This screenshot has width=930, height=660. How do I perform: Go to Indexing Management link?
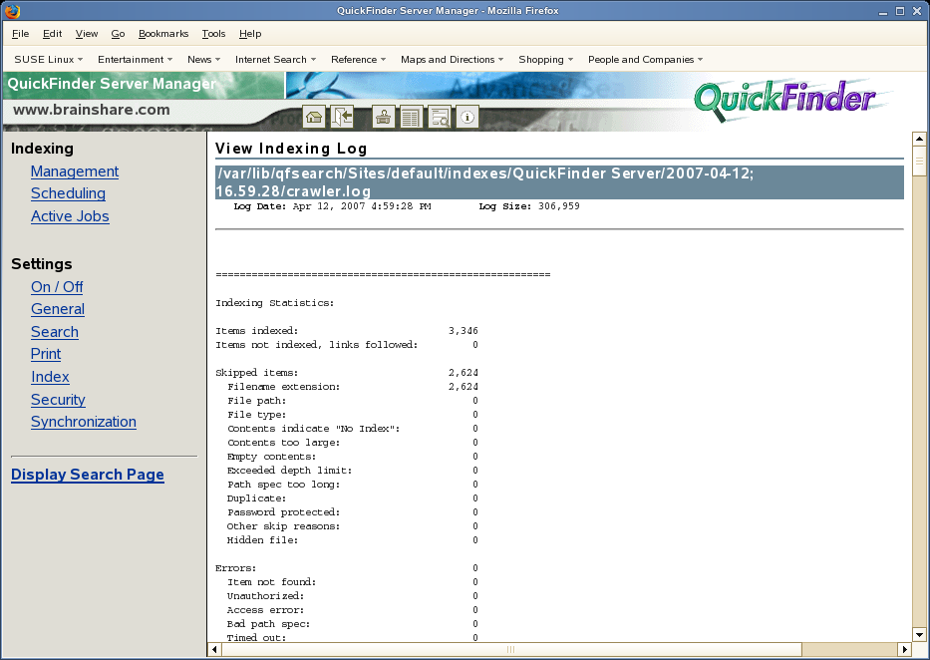click(75, 171)
